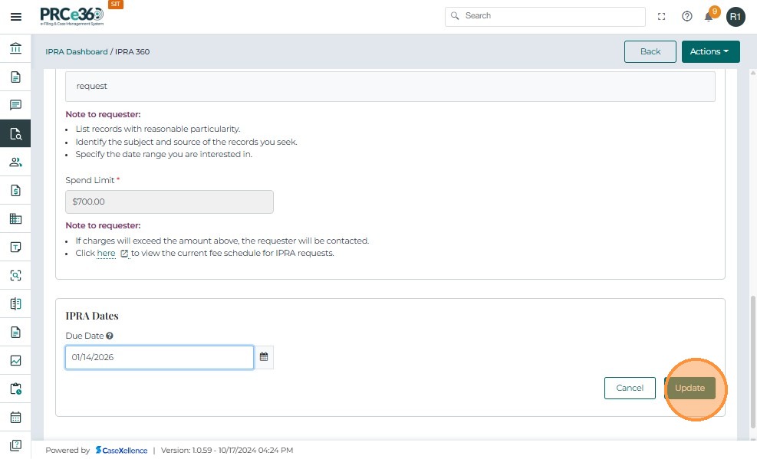Open the fee schedule 'here' link
Viewport: 757px width, 459px height.
click(x=106, y=253)
